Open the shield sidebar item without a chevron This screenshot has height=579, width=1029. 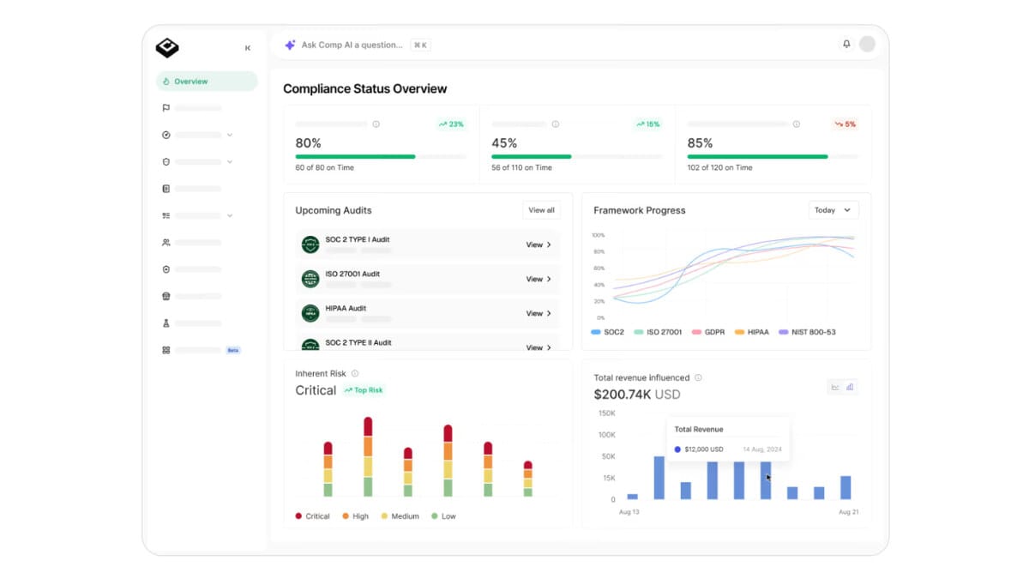click(166, 269)
